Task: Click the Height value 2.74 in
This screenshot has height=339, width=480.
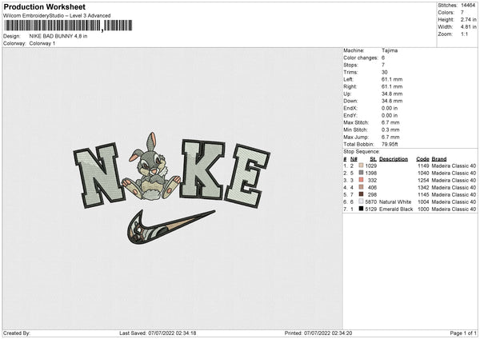Action: pos(468,19)
